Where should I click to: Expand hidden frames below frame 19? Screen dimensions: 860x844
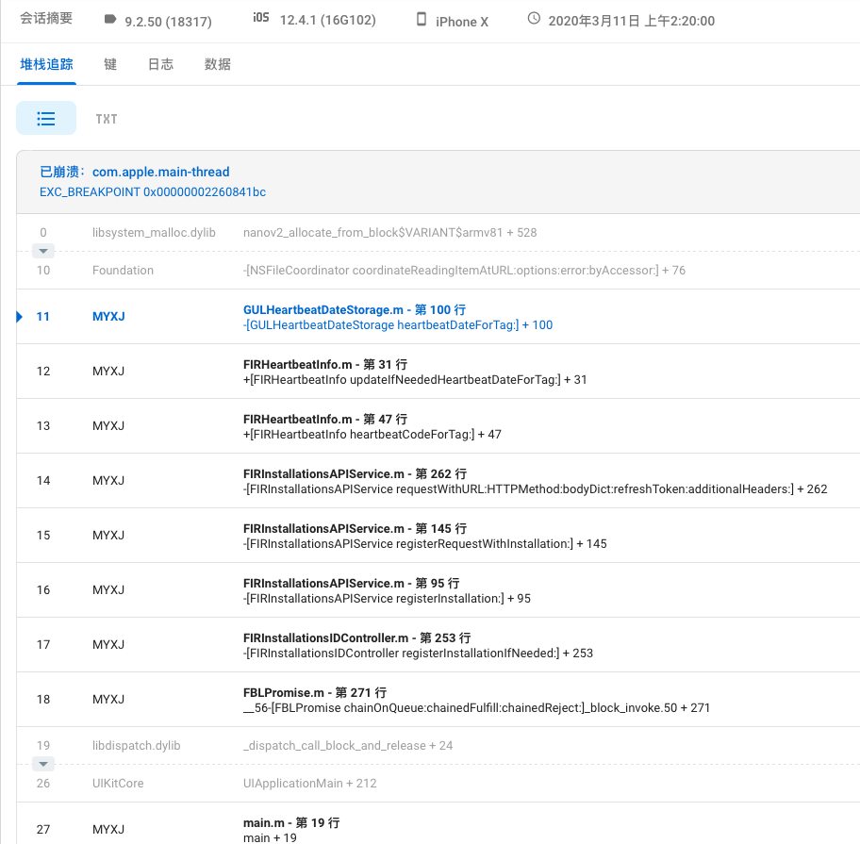coord(43,764)
